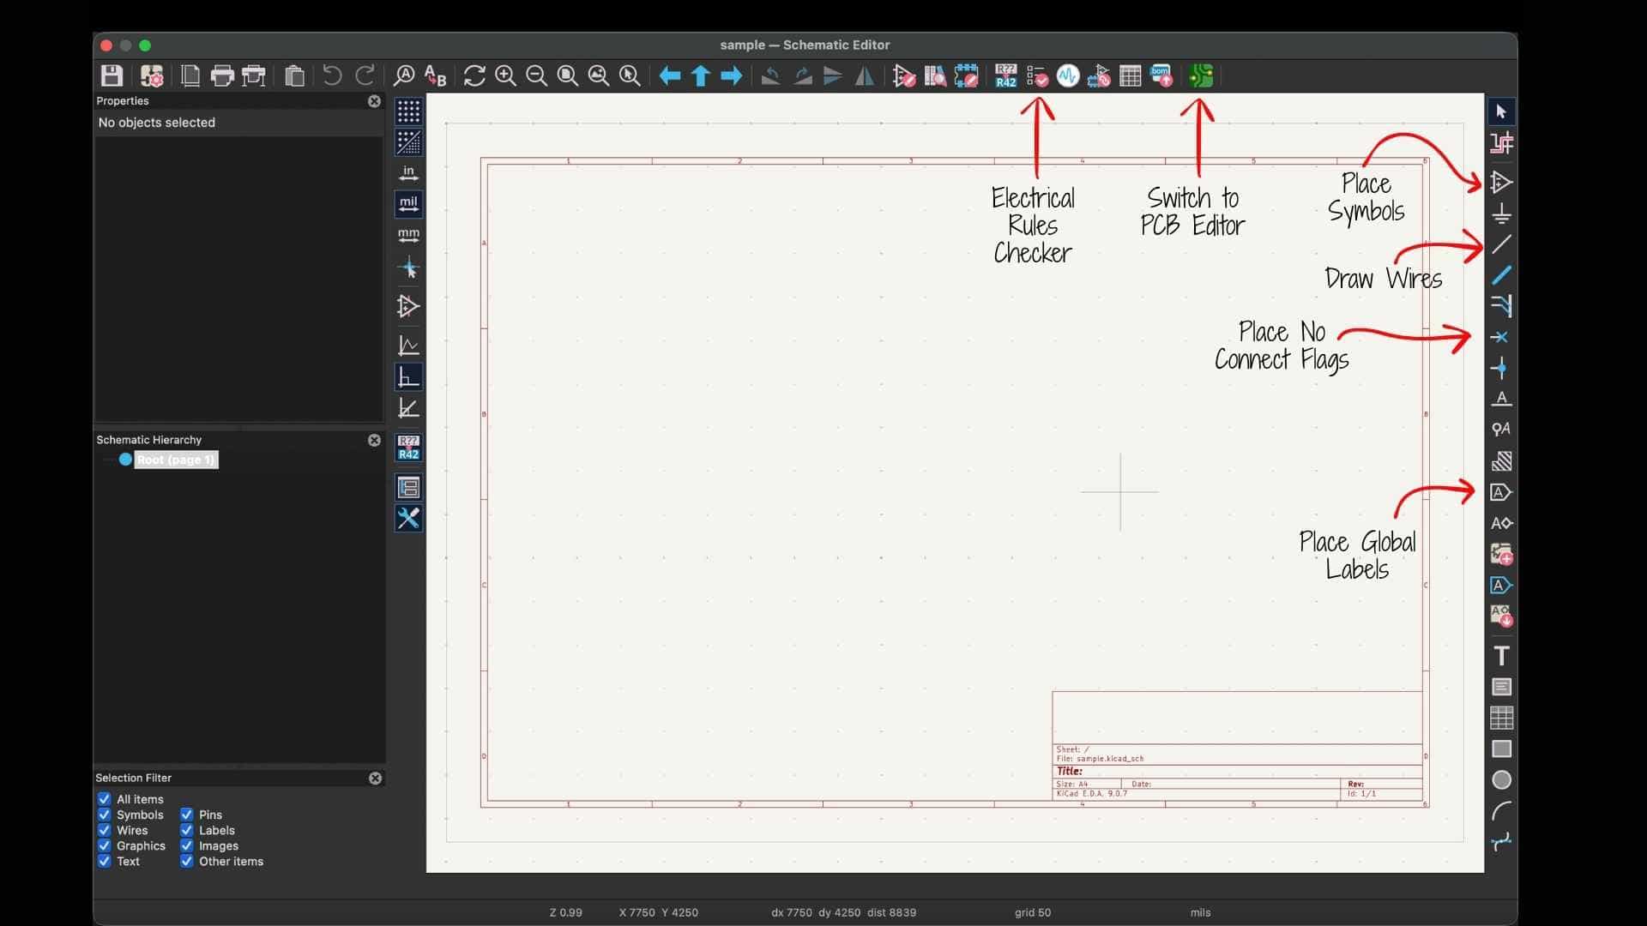This screenshot has height=926, width=1647.
Task: Select the Place Symbols tool
Action: [x=1501, y=183]
